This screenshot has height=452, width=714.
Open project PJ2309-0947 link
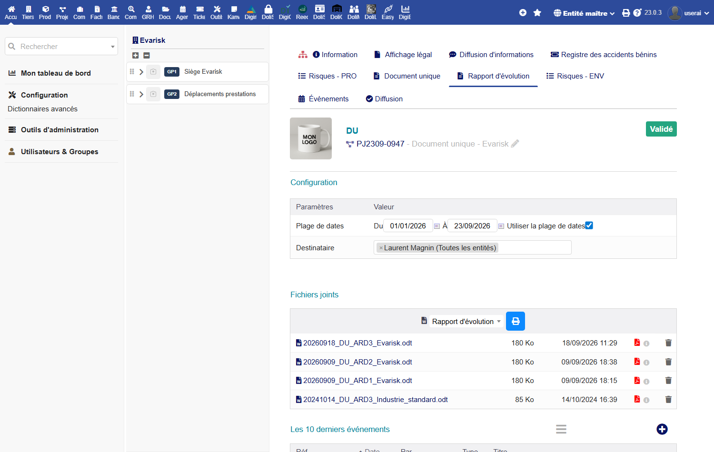tap(380, 144)
